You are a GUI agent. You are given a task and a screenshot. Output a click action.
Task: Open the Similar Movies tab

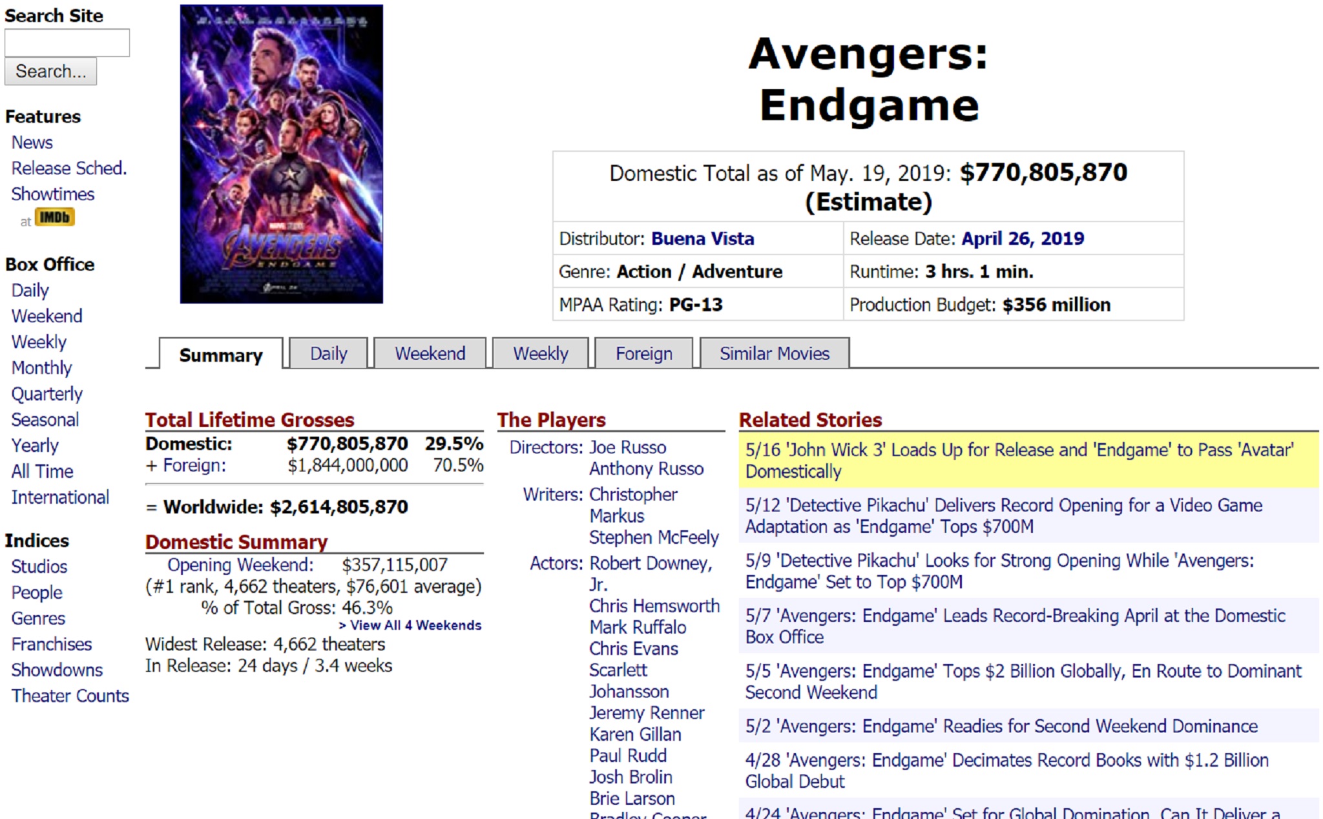(x=775, y=353)
